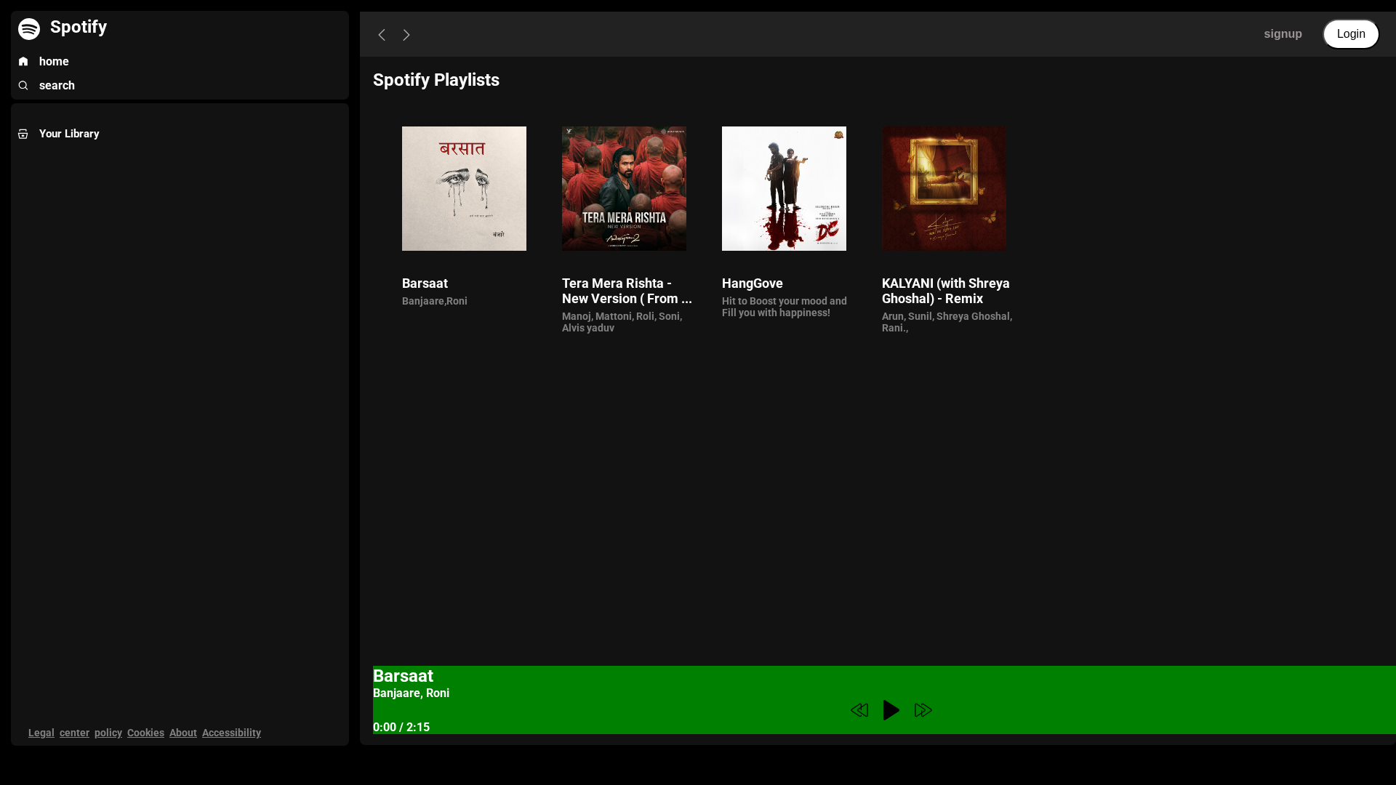Click the Spotify brand name text

pos(79,27)
